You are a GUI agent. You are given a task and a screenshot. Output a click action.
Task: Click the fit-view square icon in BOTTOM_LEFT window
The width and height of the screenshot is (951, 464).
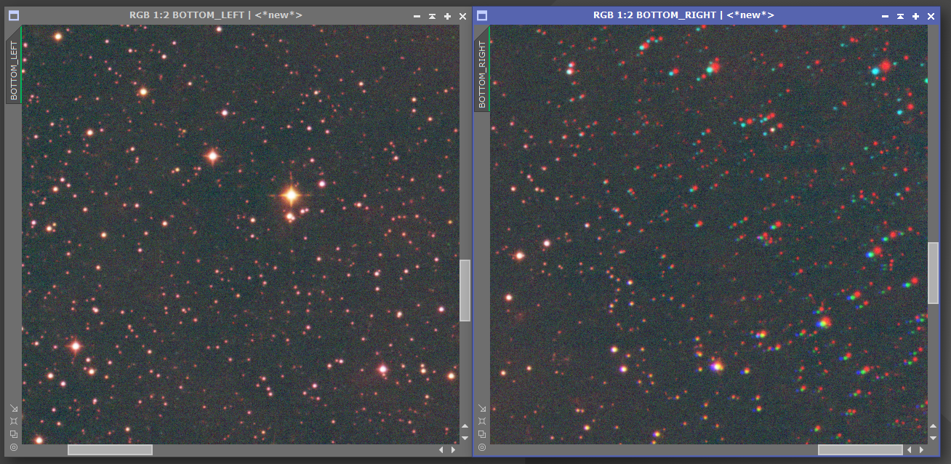click(x=14, y=421)
